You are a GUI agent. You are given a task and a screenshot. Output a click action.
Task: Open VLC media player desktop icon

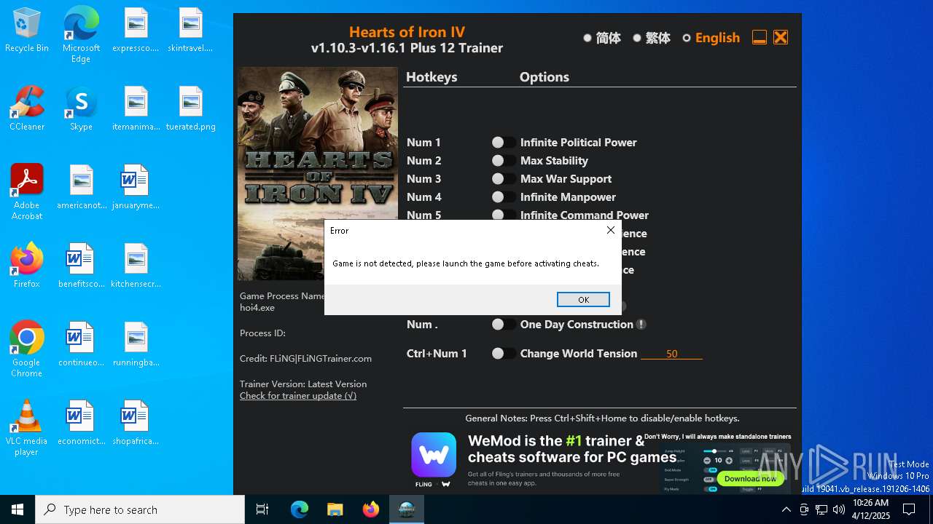[x=27, y=427]
